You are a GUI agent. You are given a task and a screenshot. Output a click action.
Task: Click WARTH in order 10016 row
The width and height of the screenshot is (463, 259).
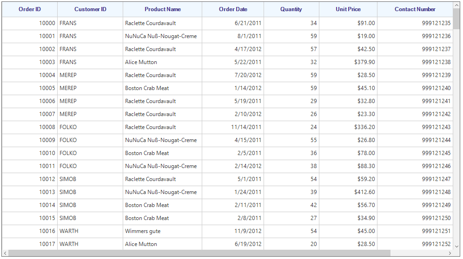(x=90, y=231)
